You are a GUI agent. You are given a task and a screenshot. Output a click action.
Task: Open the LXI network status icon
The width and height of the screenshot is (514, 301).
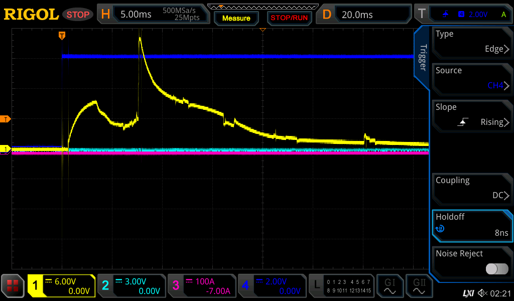tap(468, 292)
